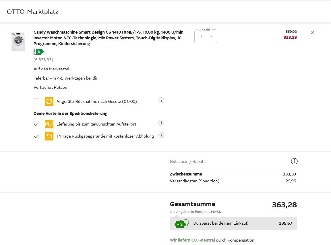Click the Versandkosten amount 29,95
Image resolution: width=331 pixels, height=245 pixels.
click(x=291, y=181)
